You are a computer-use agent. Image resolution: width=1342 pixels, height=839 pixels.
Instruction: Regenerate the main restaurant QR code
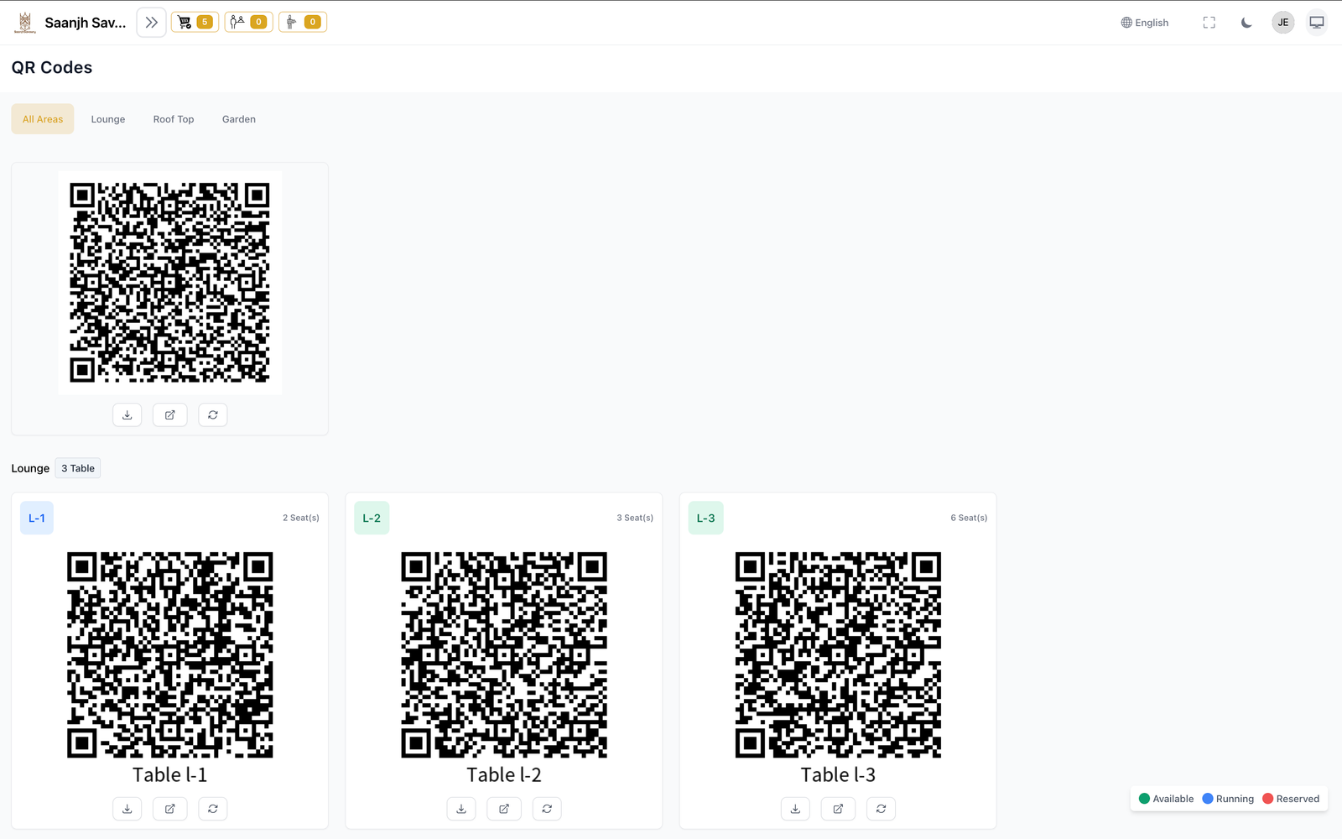[213, 415]
